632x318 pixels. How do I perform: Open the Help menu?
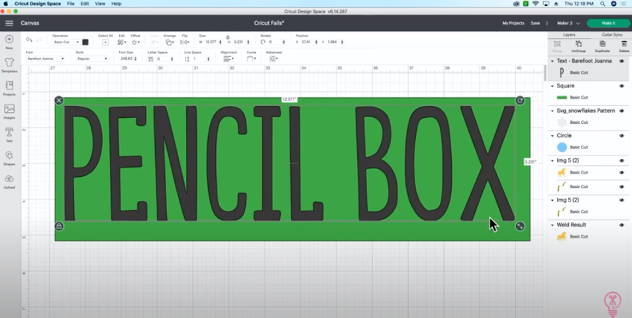pos(116,3)
